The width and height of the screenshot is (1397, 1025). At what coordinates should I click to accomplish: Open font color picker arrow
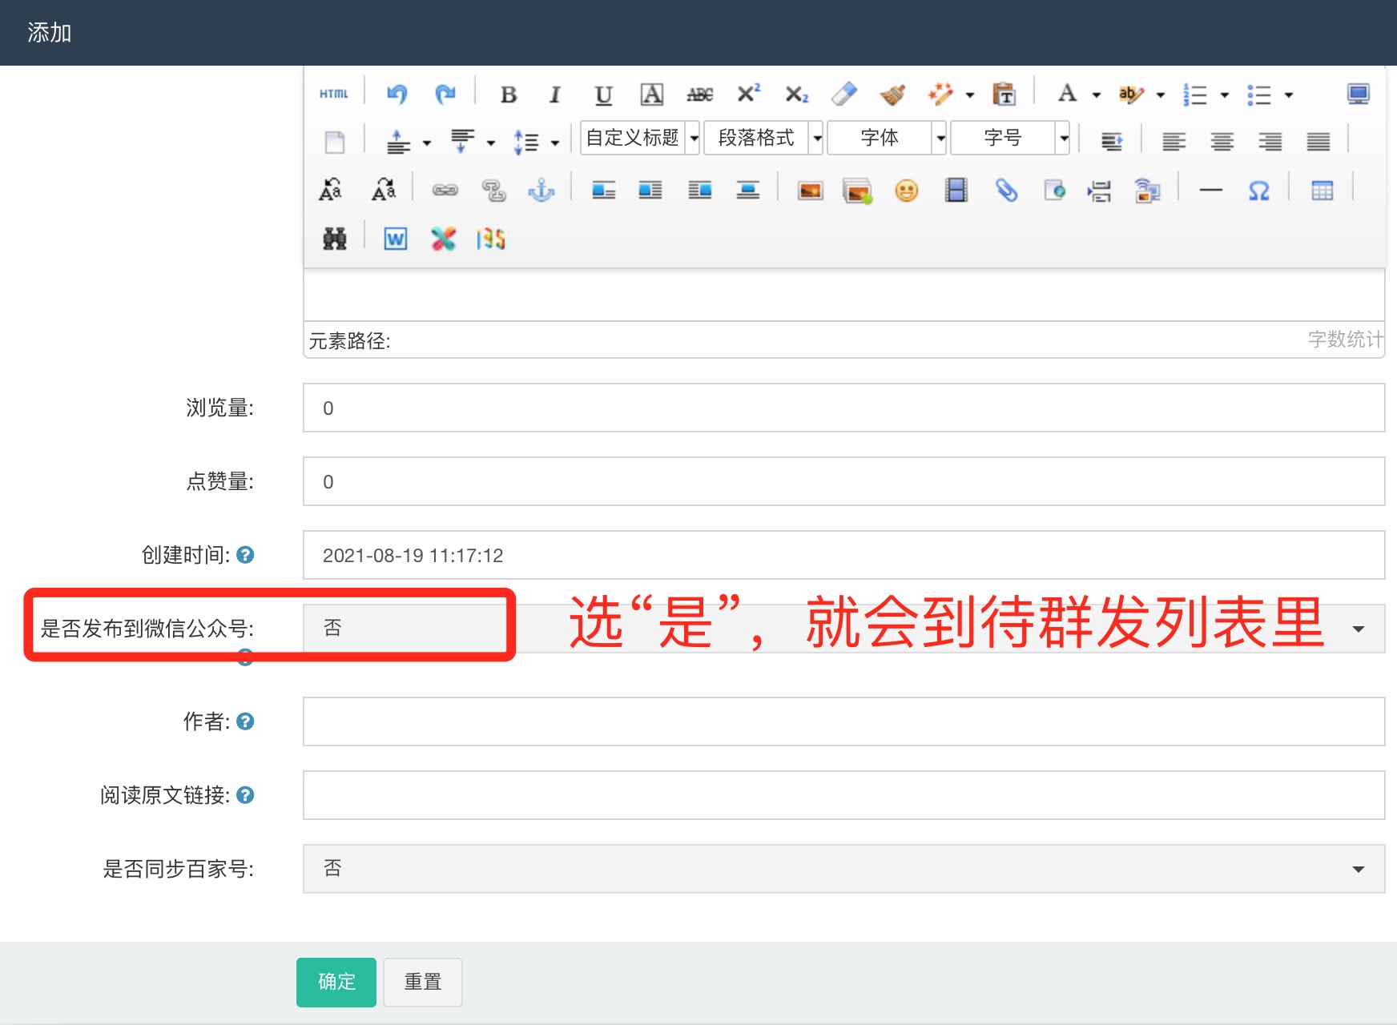[x=1096, y=95]
